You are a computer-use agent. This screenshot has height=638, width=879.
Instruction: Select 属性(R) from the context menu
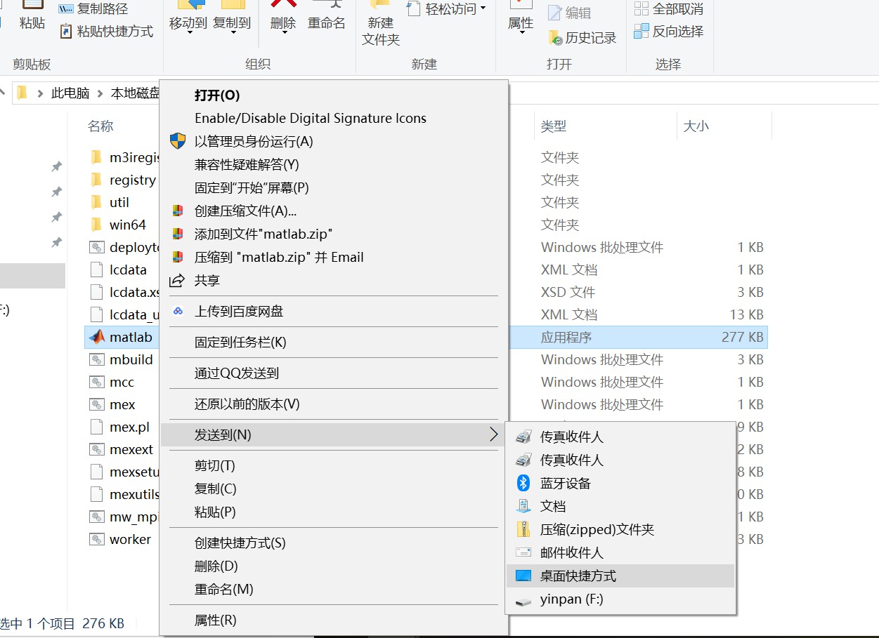[216, 620]
